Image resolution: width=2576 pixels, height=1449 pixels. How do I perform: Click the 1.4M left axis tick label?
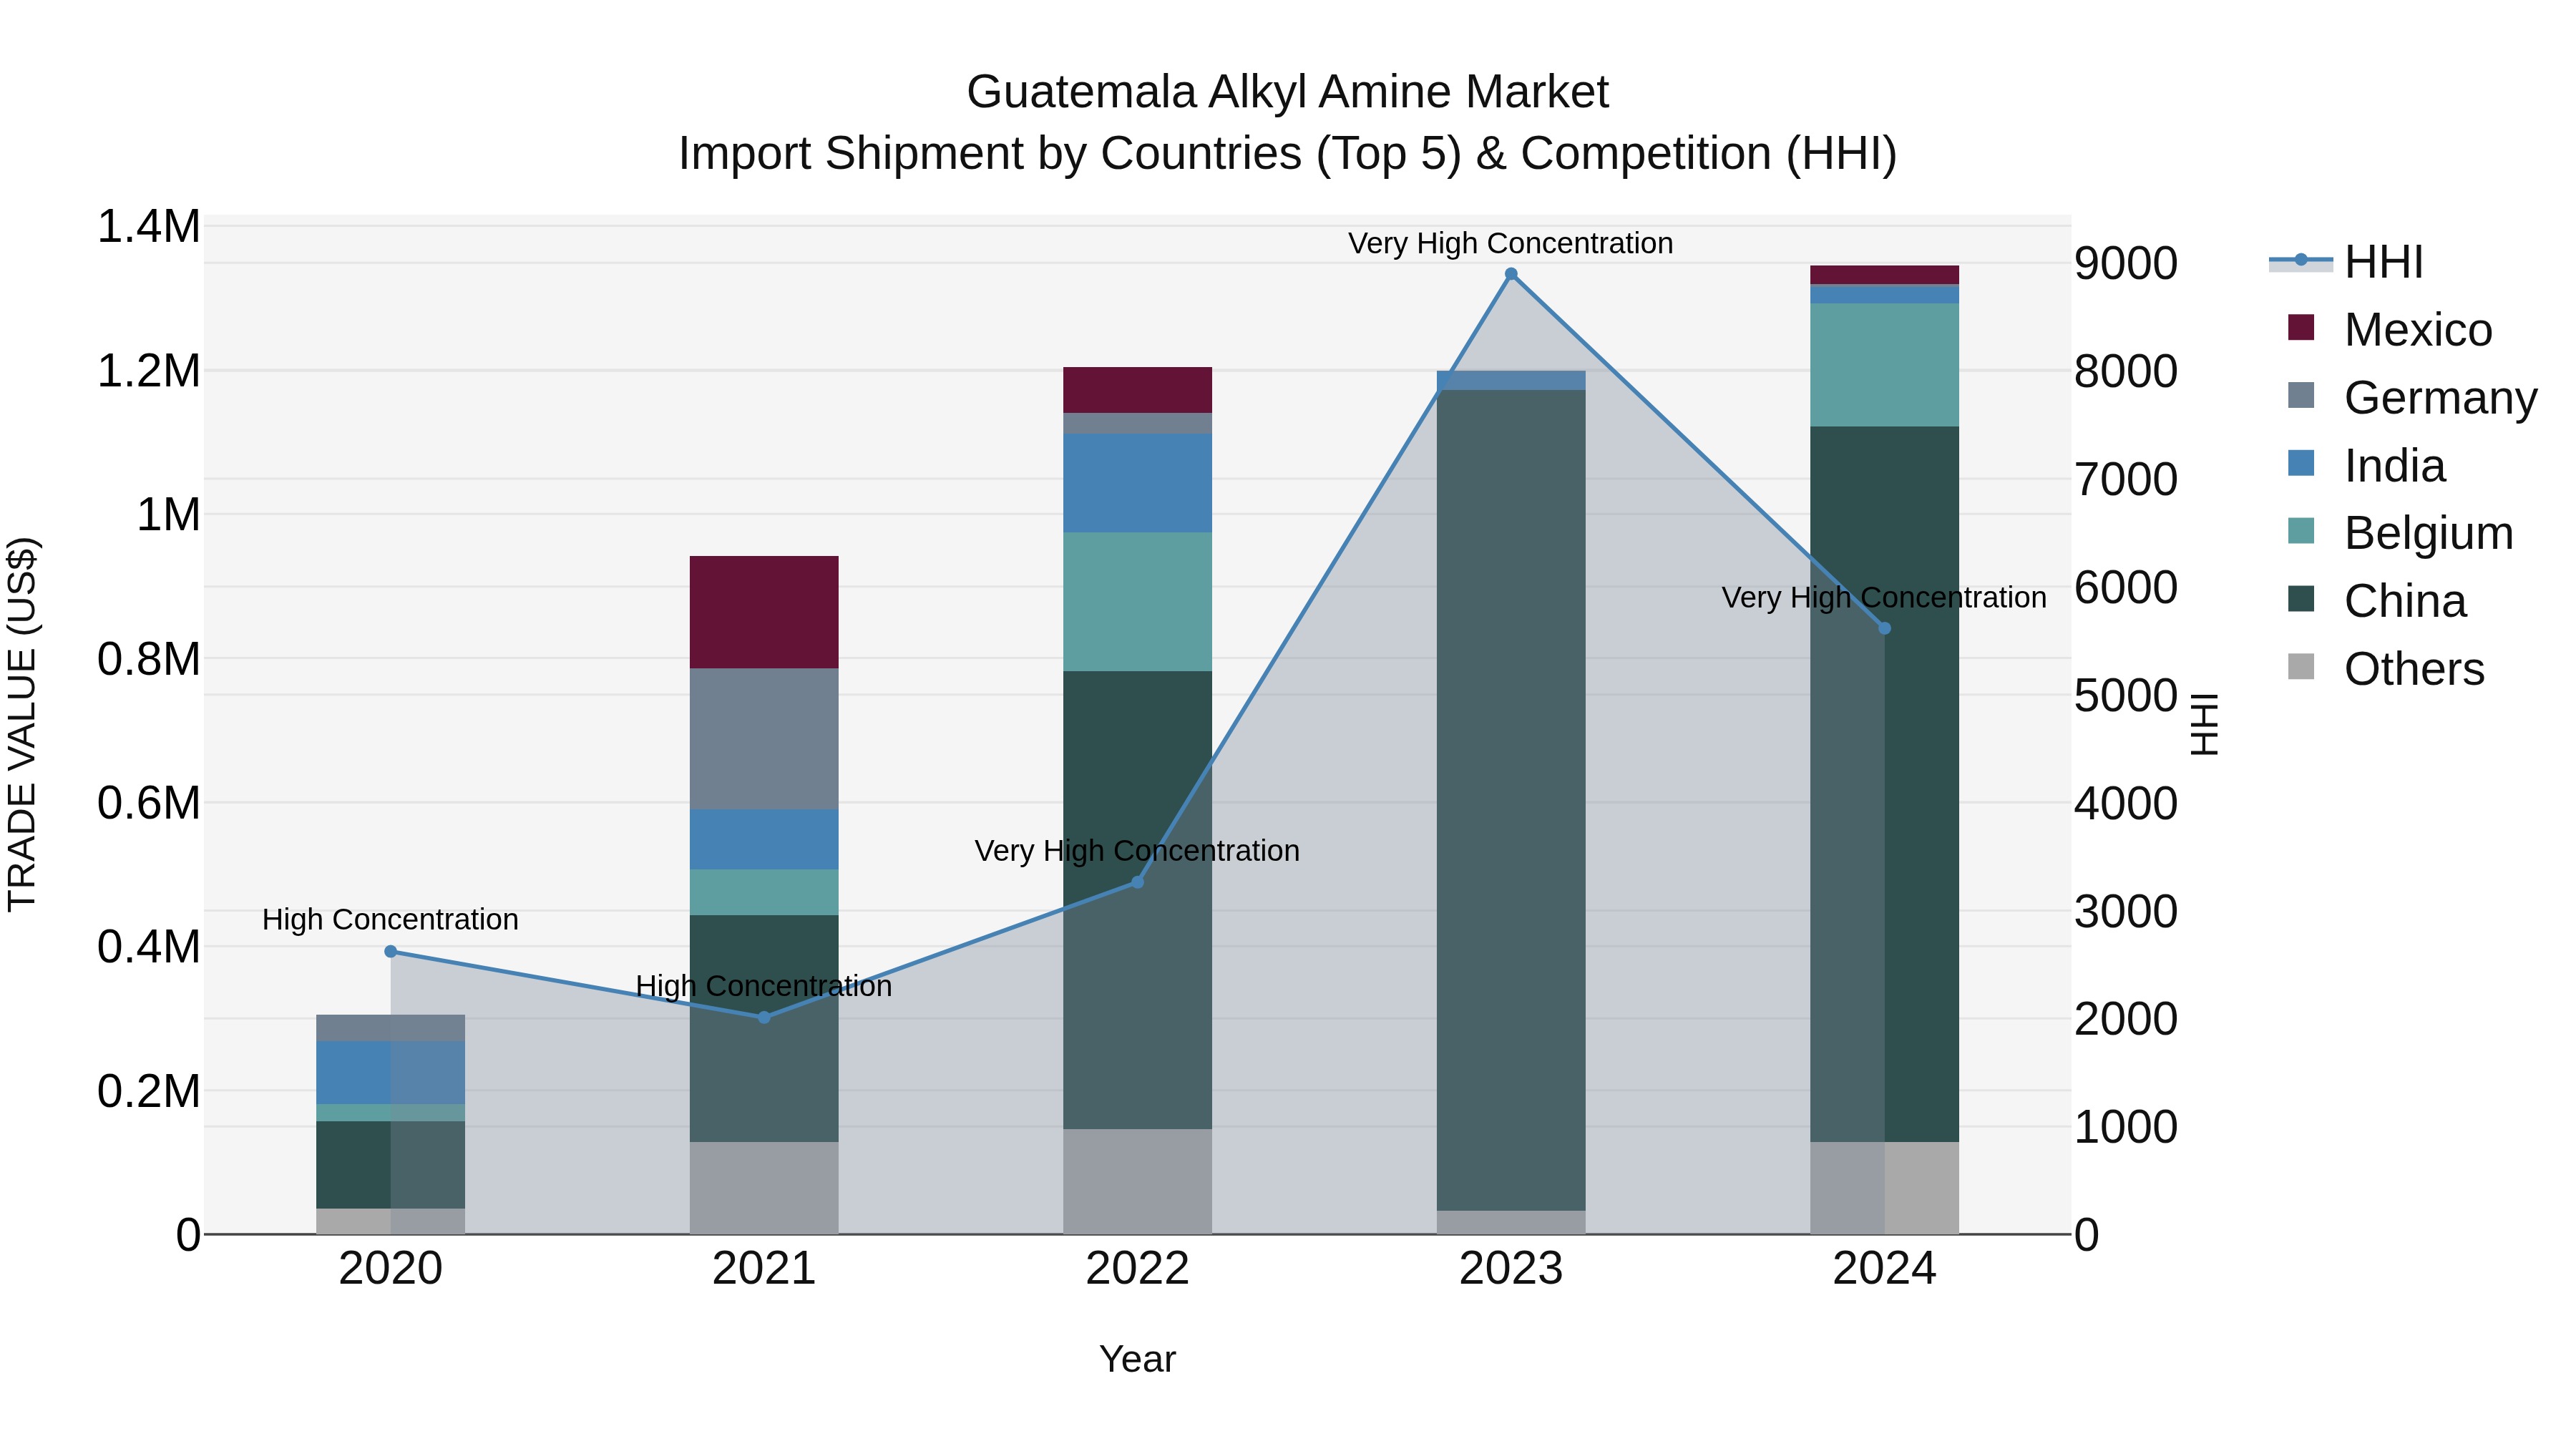tap(149, 227)
